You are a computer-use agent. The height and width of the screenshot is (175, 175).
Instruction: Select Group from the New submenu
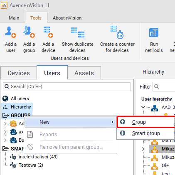pyautogui.click(x=146, y=122)
